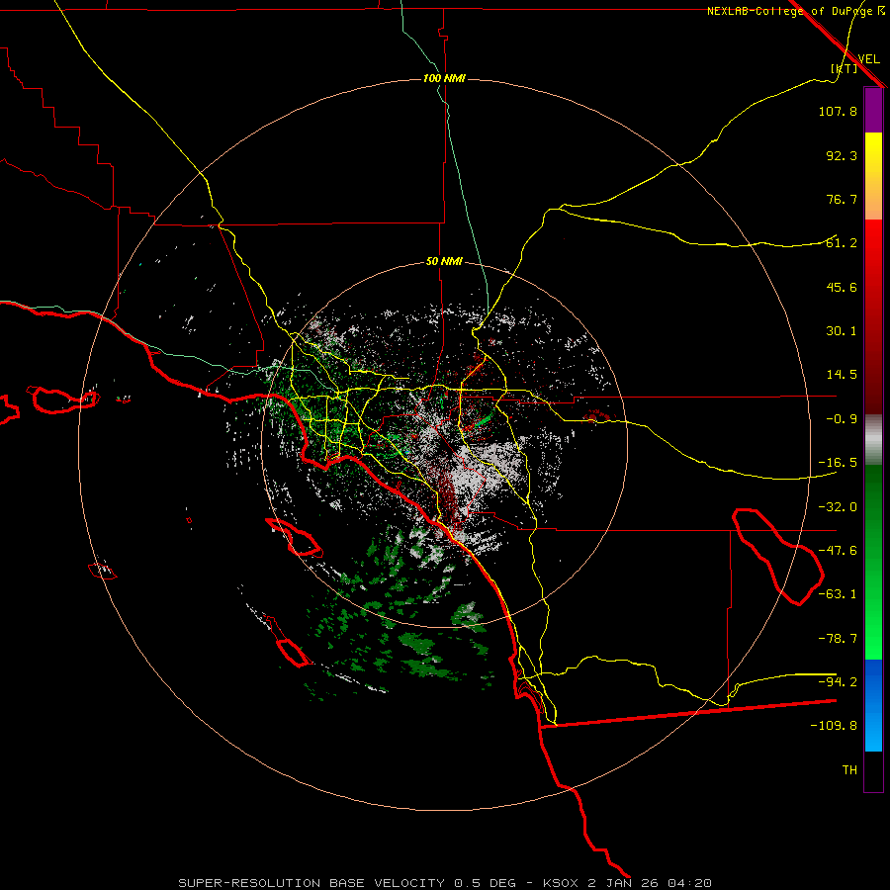Select the 61.2 velocity scale value

click(x=842, y=243)
